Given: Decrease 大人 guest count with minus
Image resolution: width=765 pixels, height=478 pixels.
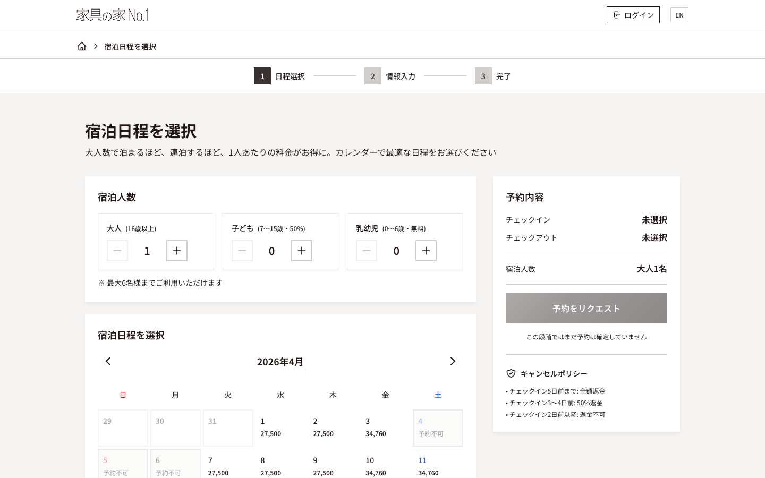Looking at the screenshot, I should 117,251.
